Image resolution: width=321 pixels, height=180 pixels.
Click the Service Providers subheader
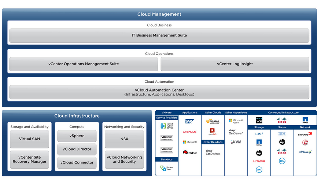(x=167, y=118)
